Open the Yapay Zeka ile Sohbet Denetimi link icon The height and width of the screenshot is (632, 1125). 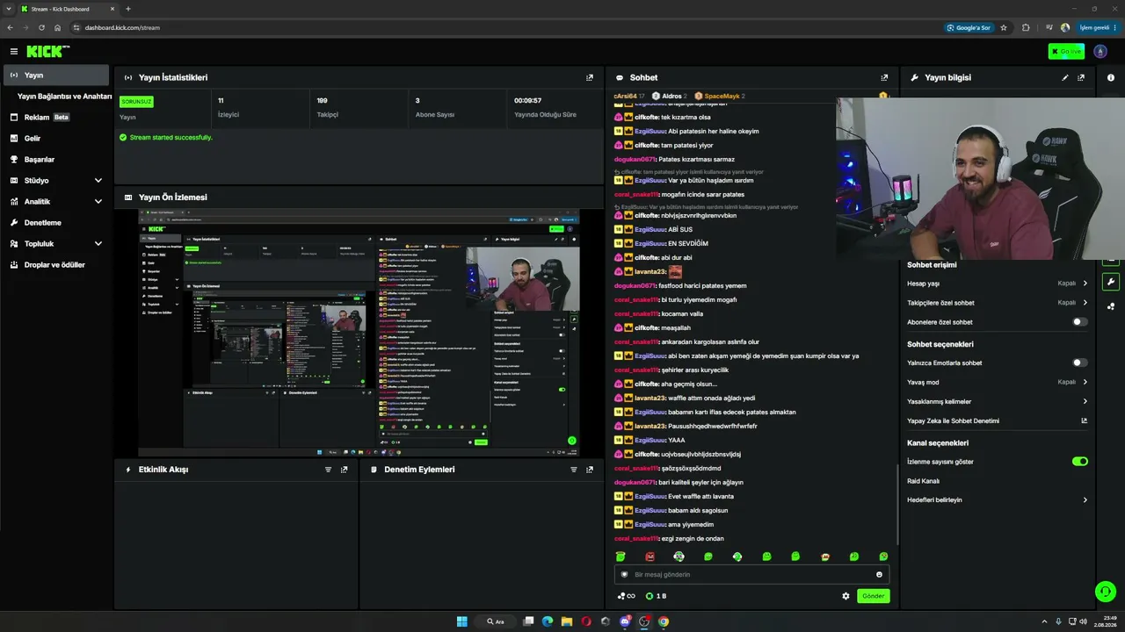pyautogui.click(x=1085, y=420)
